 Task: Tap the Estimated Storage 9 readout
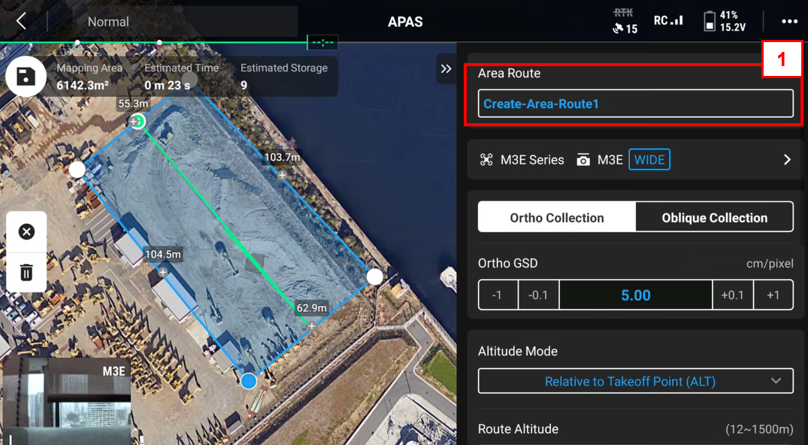[x=284, y=77]
